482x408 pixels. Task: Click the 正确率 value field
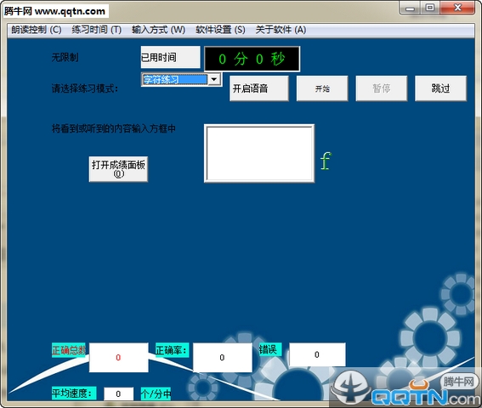tap(222, 358)
